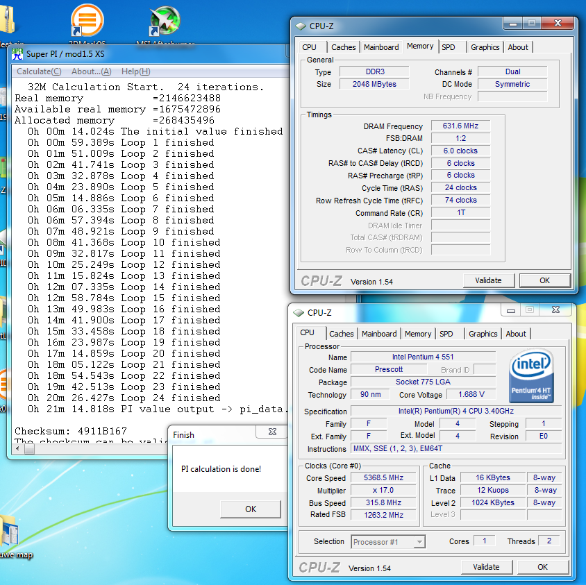Image resolution: width=586 pixels, height=585 pixels.
Task: Select CPU tab in bottom CPU-Z window
Action: 307,332
